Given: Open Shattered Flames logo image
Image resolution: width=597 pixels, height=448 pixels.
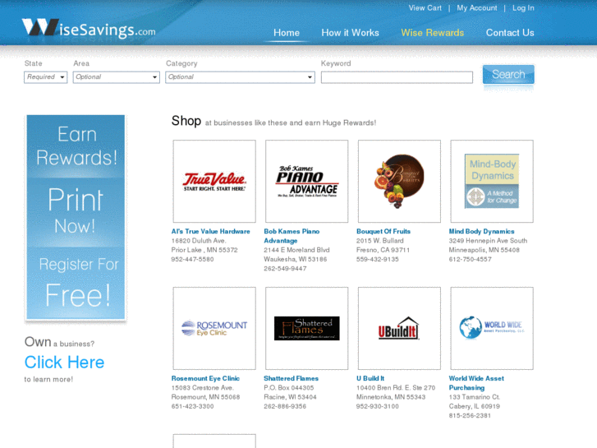Looking at the screenshot, I should pyautogui.click(x=307, y=328).
